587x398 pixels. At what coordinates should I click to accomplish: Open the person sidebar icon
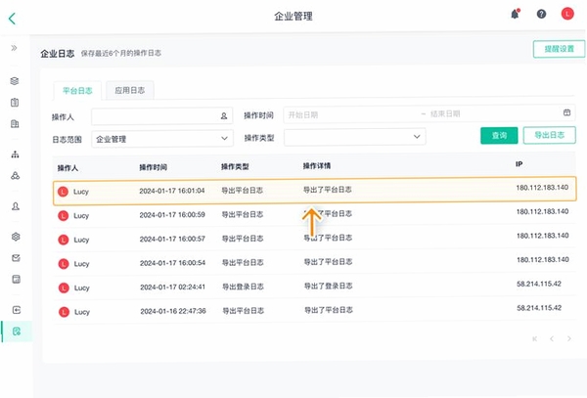pos(16,205)
